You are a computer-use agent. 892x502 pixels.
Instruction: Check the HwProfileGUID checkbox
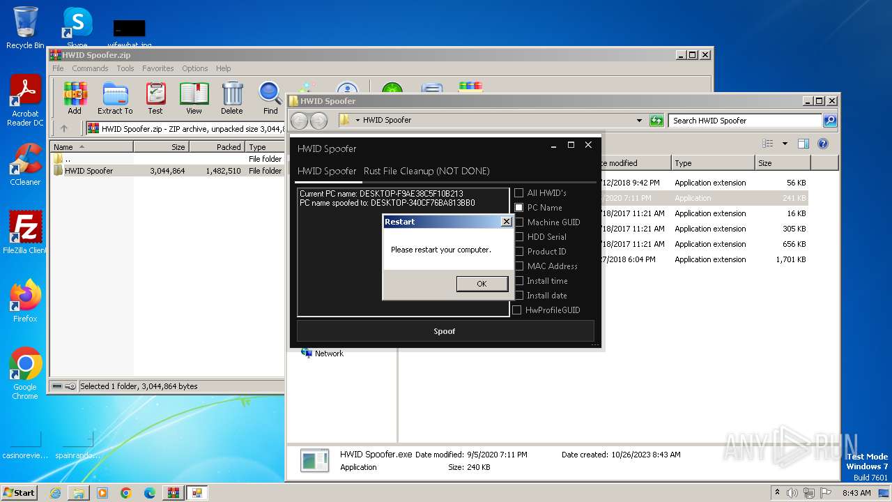click(x=516, y=310)
